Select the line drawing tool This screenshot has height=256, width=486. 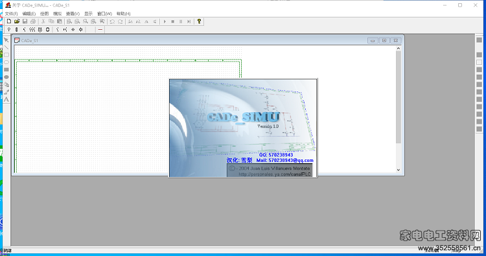click(6, 47)
